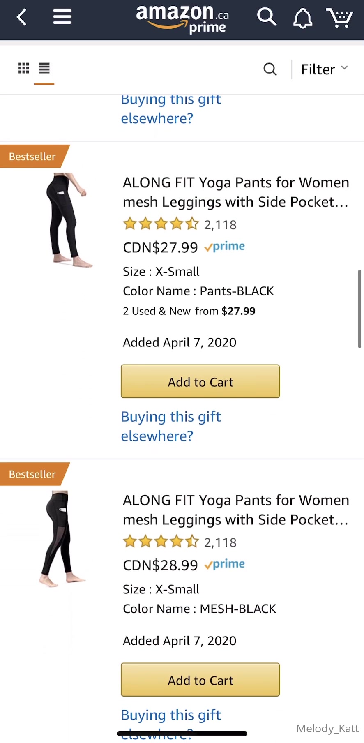
Task: Click Buying this gift elsewhere under Pants-BLACK
Action: click(170, 426)
